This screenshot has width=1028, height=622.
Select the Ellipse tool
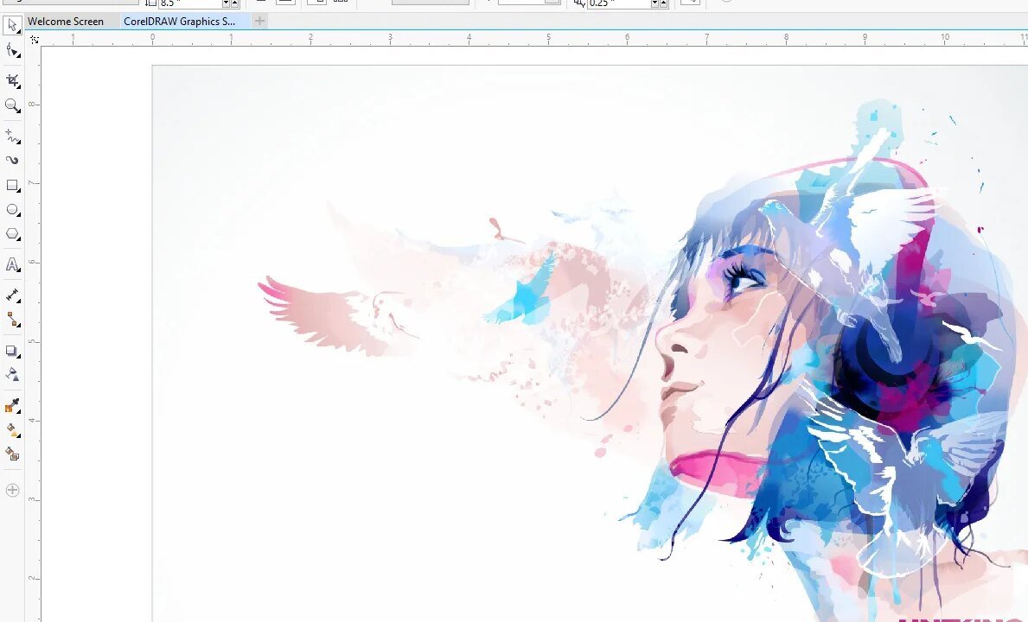(12, 210)
